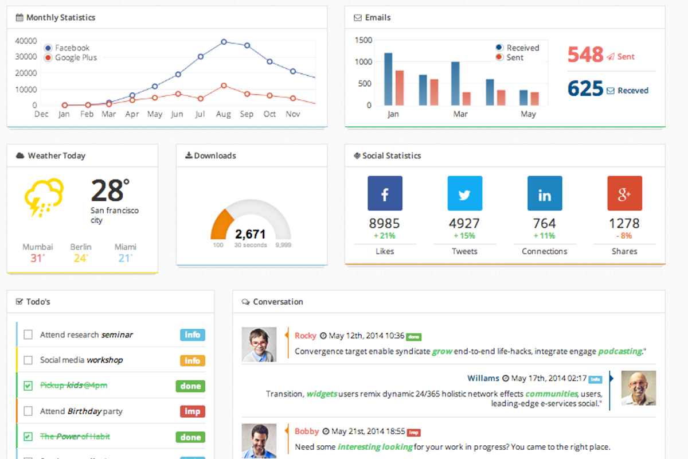Check the Social media workshop checkbox
Image resolution: width=688 pixels, height=459 pixels.
pos(28,360)
